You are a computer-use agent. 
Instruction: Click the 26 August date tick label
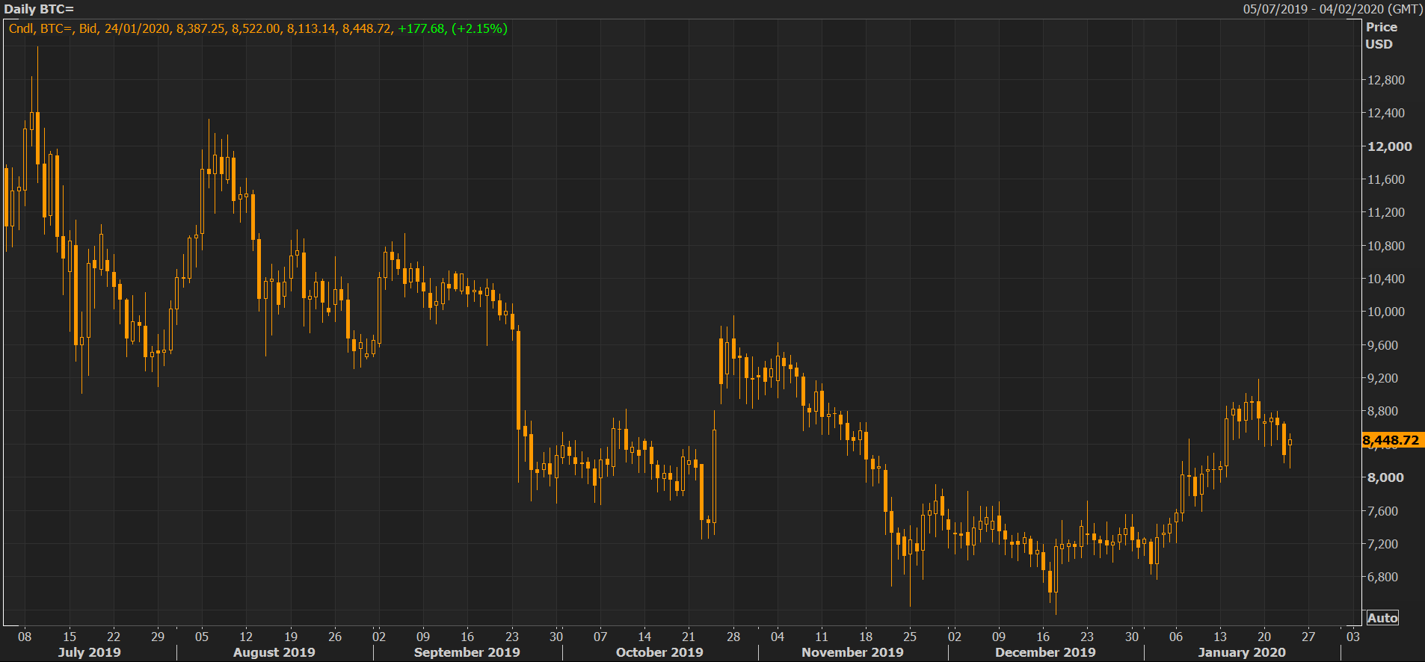335,637
